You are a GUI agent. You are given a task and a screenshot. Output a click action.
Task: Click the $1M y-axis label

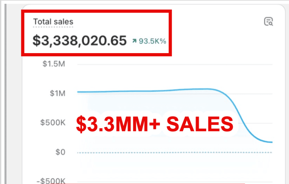[x=58, y=94]
